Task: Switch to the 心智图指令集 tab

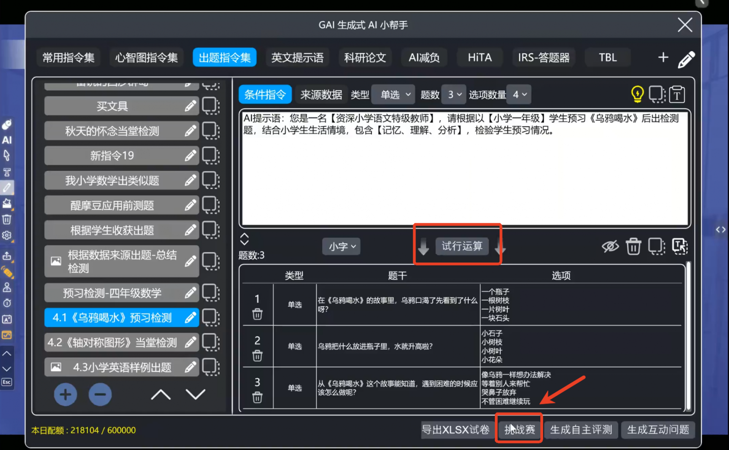Action: 146,58
